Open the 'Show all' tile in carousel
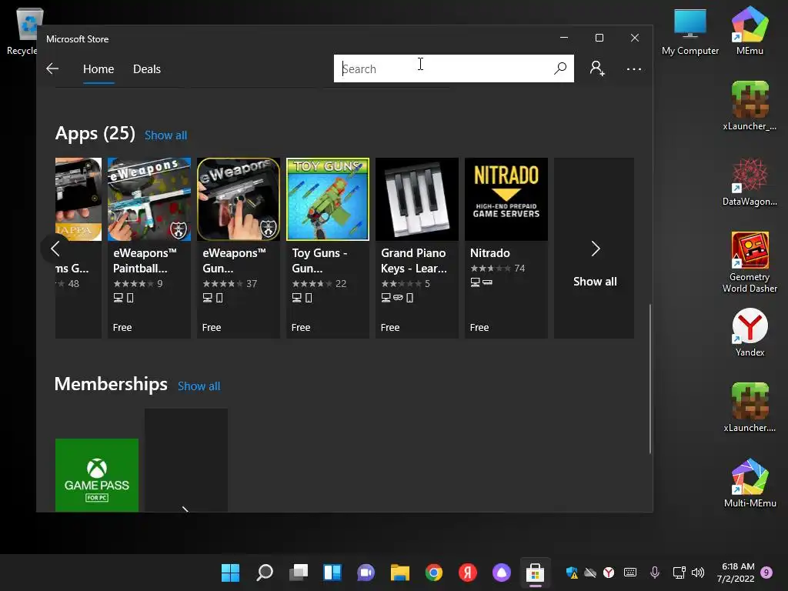Viewport: 788px width, 591px height. pyautogui.click(x=594, y=248)
